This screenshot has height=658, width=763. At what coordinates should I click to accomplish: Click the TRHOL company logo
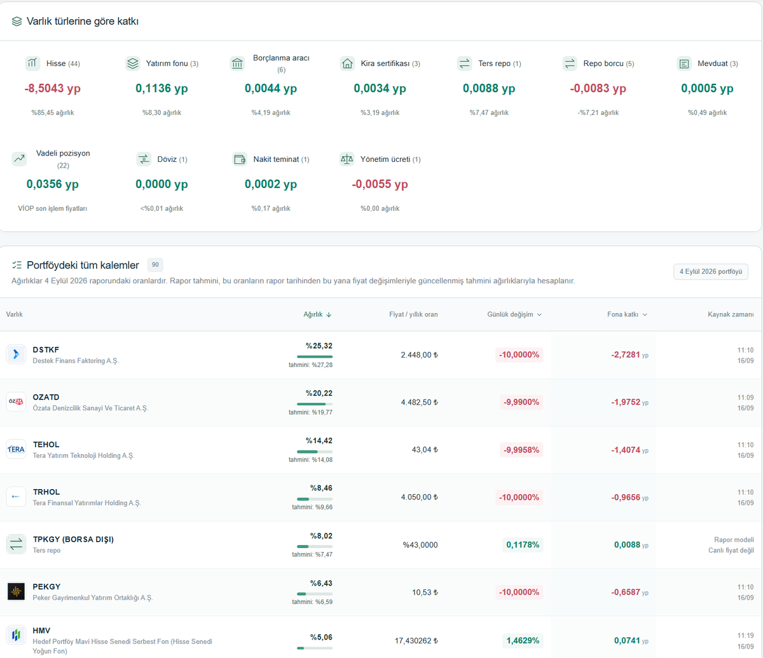click(x=16, y=497)
